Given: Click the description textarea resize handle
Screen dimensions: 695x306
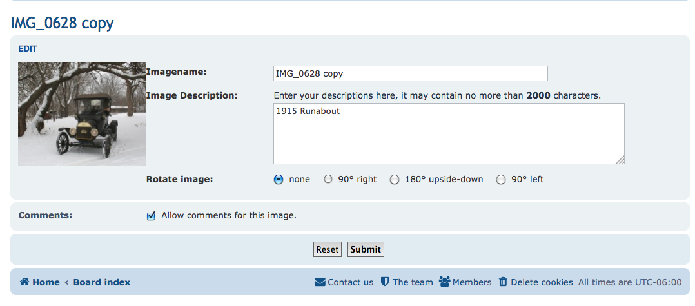Looking at the screenshot, I should click(x=621, y=160).
